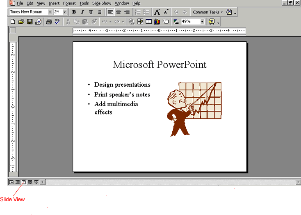Create a new presentation with the New icon
The width and height of the screenshot is (301, 215).
(x=13, y=22)
